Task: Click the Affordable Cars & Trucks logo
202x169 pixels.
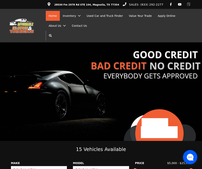Action: [22, 26]
